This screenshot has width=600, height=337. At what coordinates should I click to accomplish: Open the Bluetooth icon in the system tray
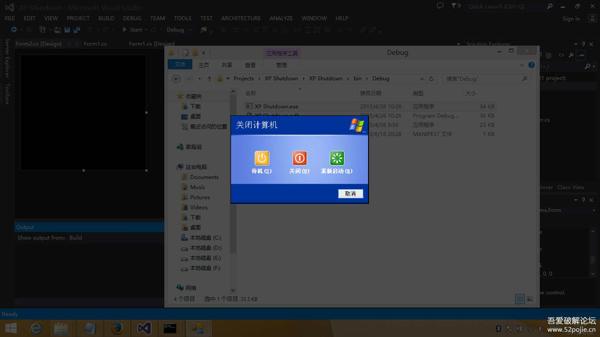(x=498, y=328)
